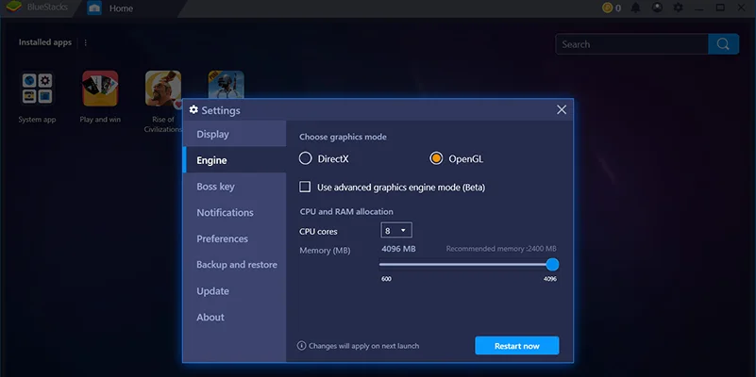Click the BlueStacks logo
The width and height of the screenshot is (756, 377).
(13, 8)
